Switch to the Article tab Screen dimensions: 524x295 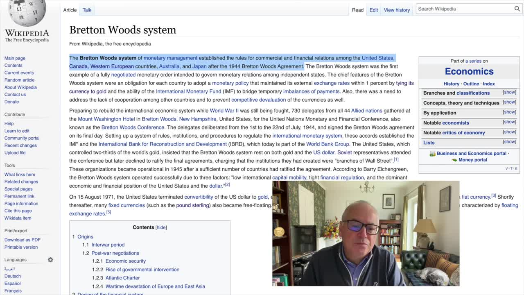70,10
